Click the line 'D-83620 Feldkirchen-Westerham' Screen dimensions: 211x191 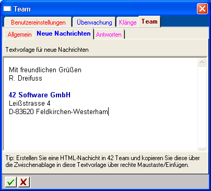(x=58, y=111)
